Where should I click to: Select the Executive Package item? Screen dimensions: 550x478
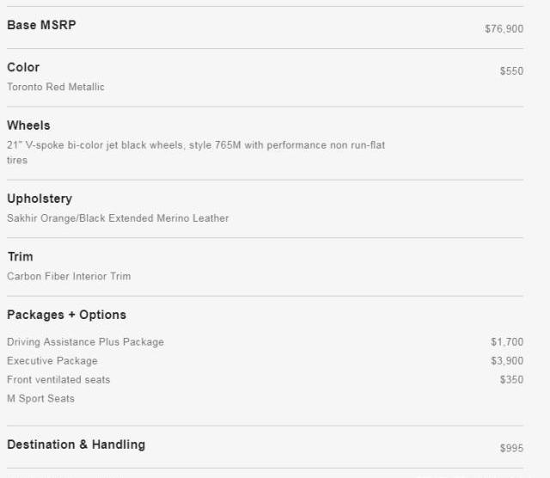click(52, 361)
